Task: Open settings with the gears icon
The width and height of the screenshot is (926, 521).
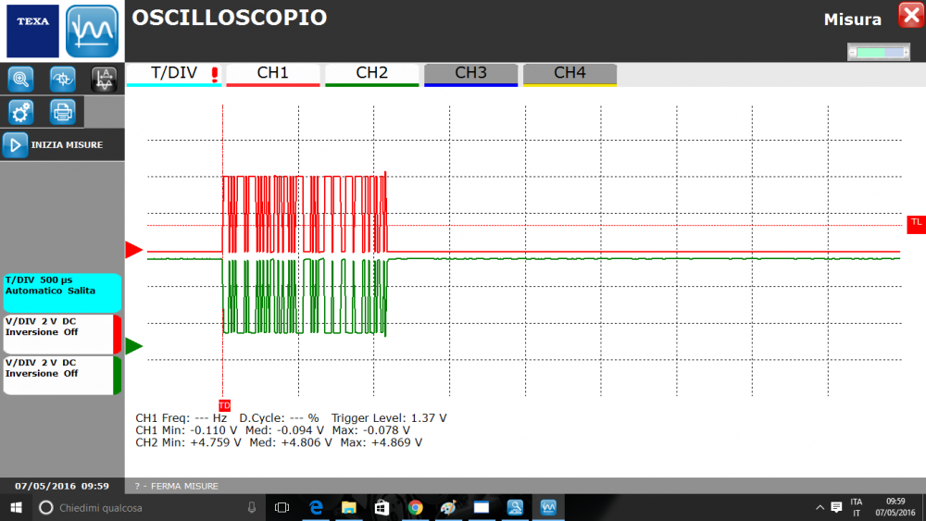Action: tap(19, 112)
